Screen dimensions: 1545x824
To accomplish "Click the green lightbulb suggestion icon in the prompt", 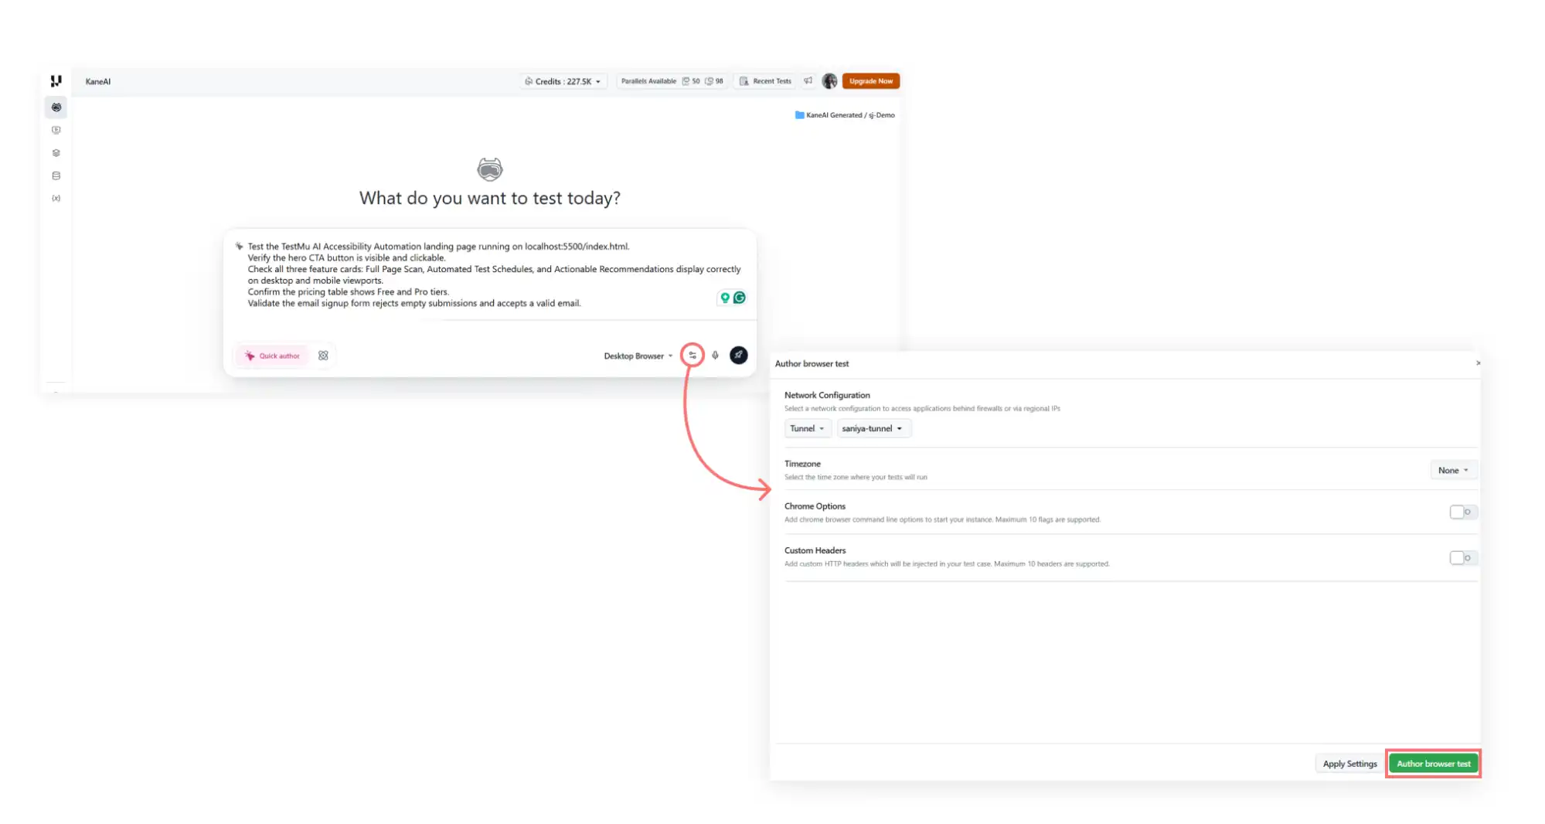I will pos(725,298).
